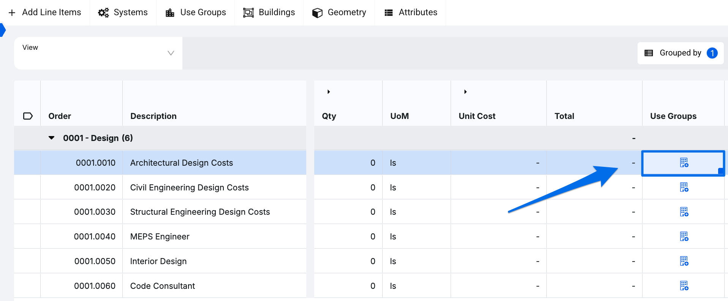728x301 pixels.
Task: Click the Geometry cube icon
Action: [x=317, y=13]
